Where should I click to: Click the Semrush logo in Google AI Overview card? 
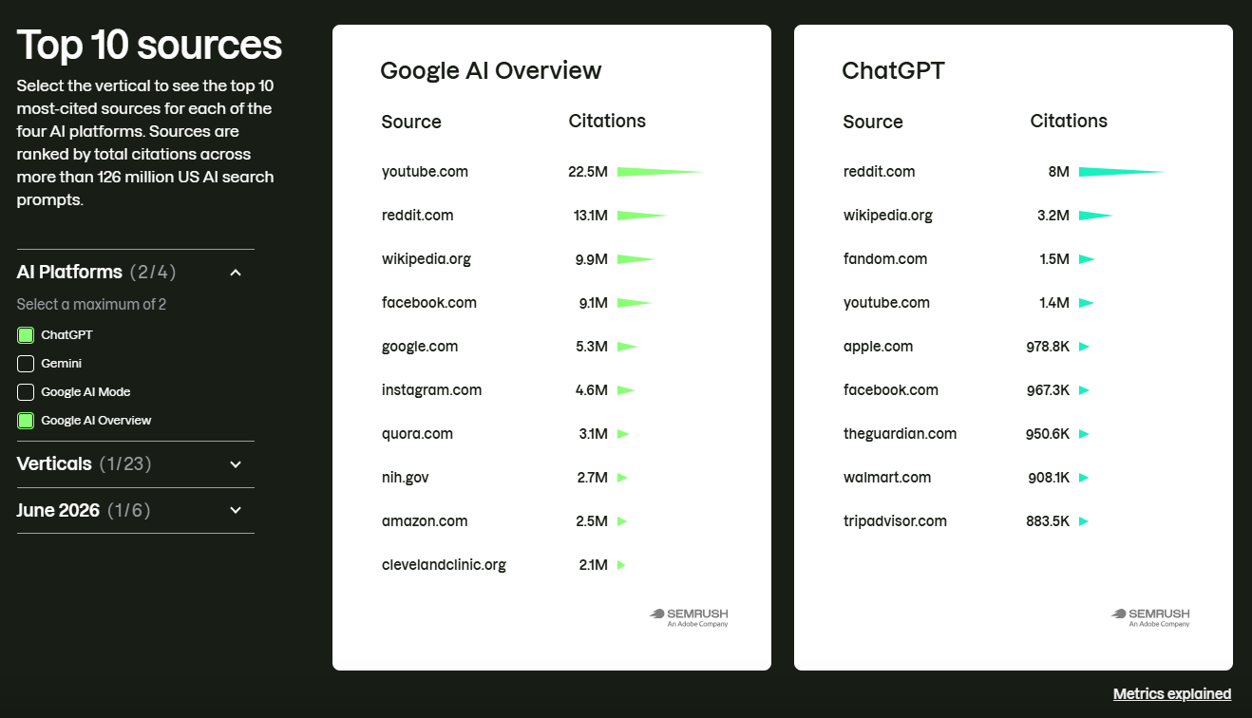coord(689,617)
